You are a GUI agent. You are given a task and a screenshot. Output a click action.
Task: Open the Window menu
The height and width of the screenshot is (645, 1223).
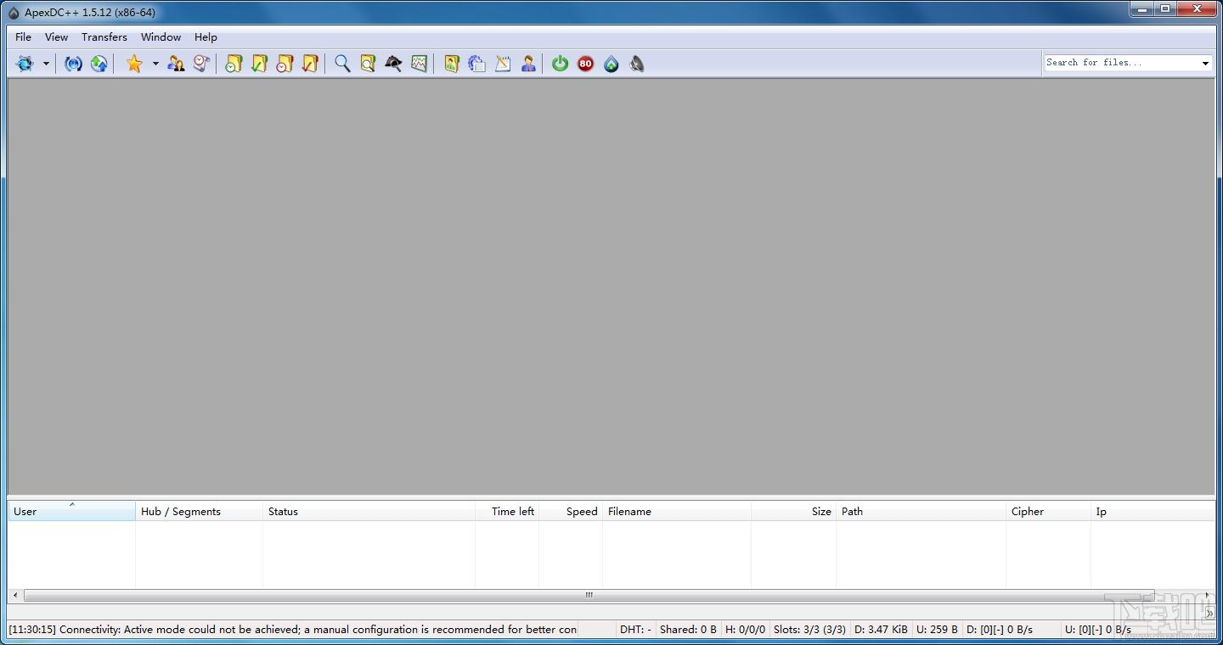click(x=161, y=36)
